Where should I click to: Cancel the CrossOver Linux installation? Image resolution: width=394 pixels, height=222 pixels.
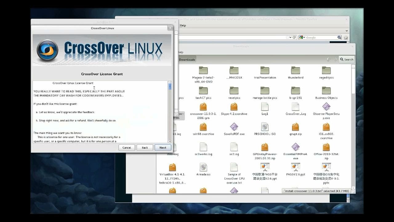tap(127, 147)
